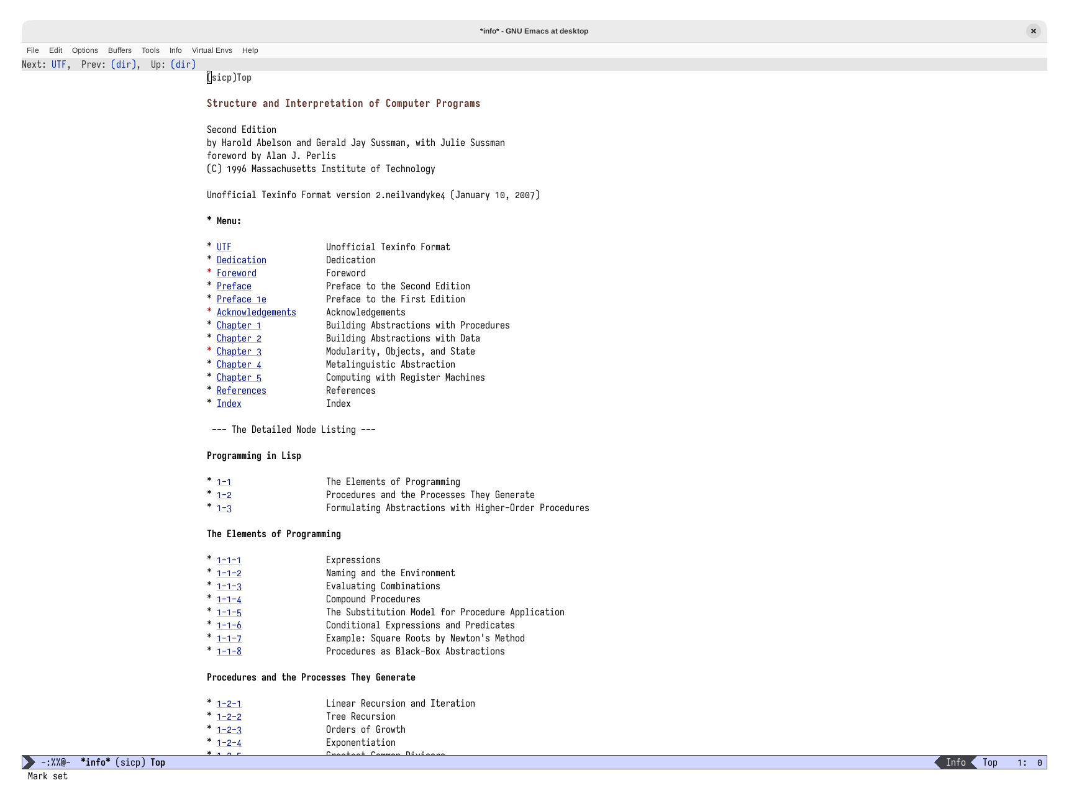This screenshot has height=806, width=1069.
Task: Click the Top position indicator in mode line
Action: tap(990, 763)
